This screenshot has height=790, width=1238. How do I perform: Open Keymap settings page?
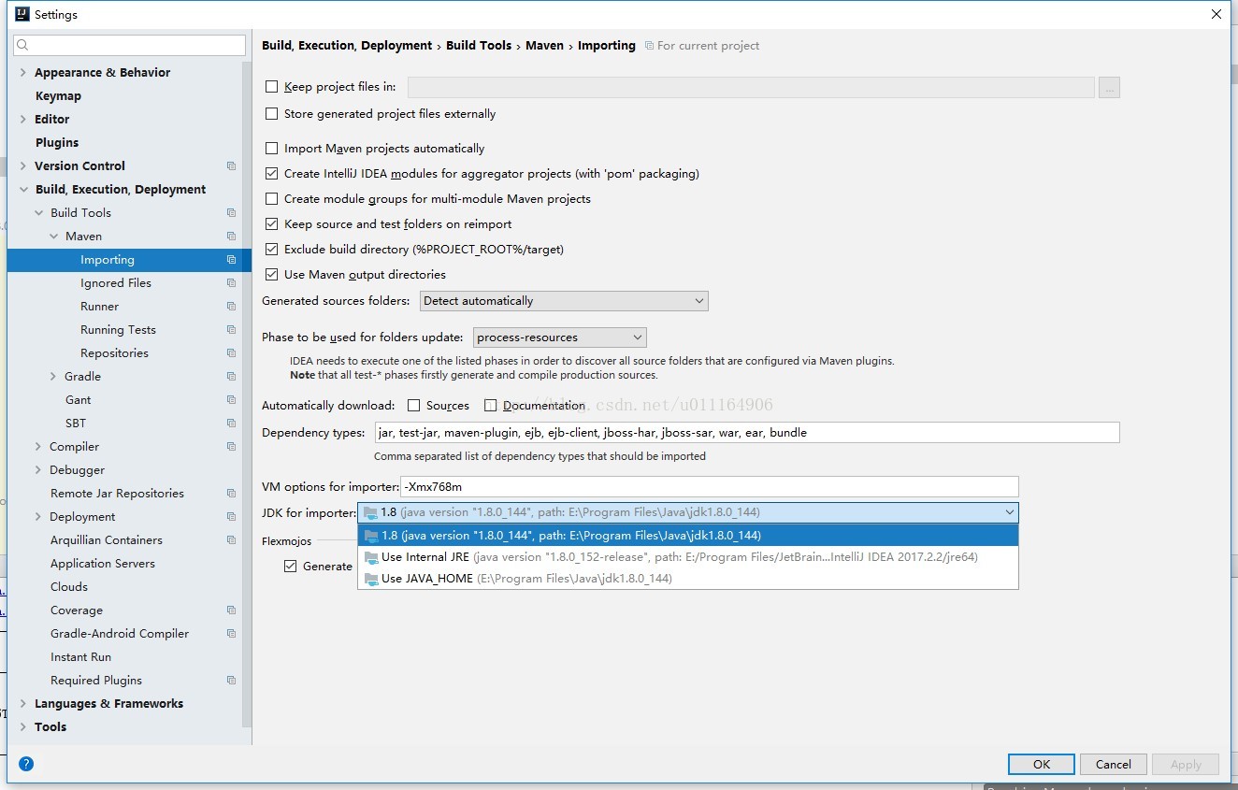coord(58,96)
